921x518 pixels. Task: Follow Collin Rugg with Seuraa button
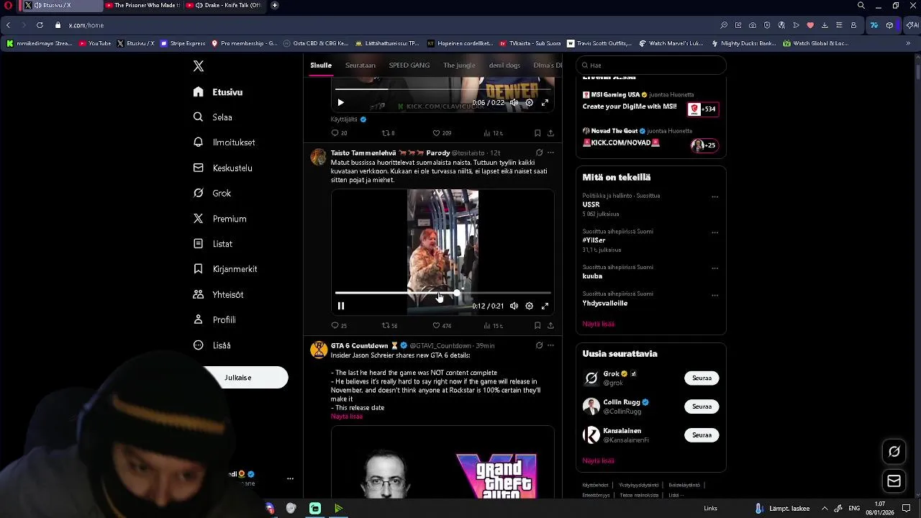point(702,406)
